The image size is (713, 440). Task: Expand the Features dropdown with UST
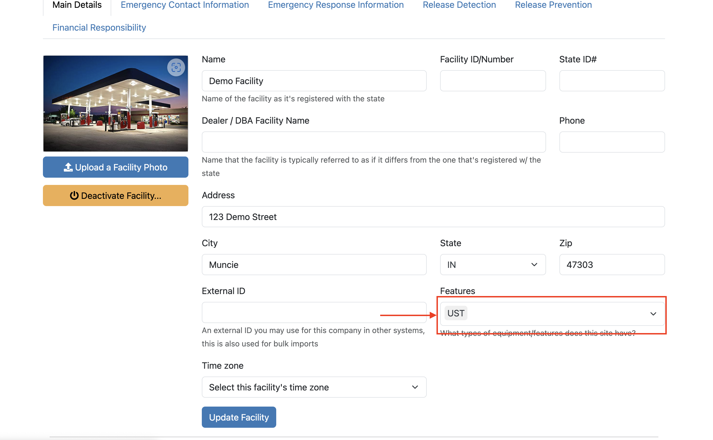pyautogui.click(x=653, y=314)
